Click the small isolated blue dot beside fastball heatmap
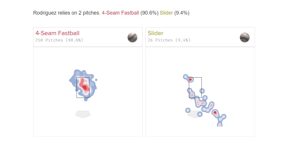Image resolution: width=283 pixels, height=159 pixels. 96,80
